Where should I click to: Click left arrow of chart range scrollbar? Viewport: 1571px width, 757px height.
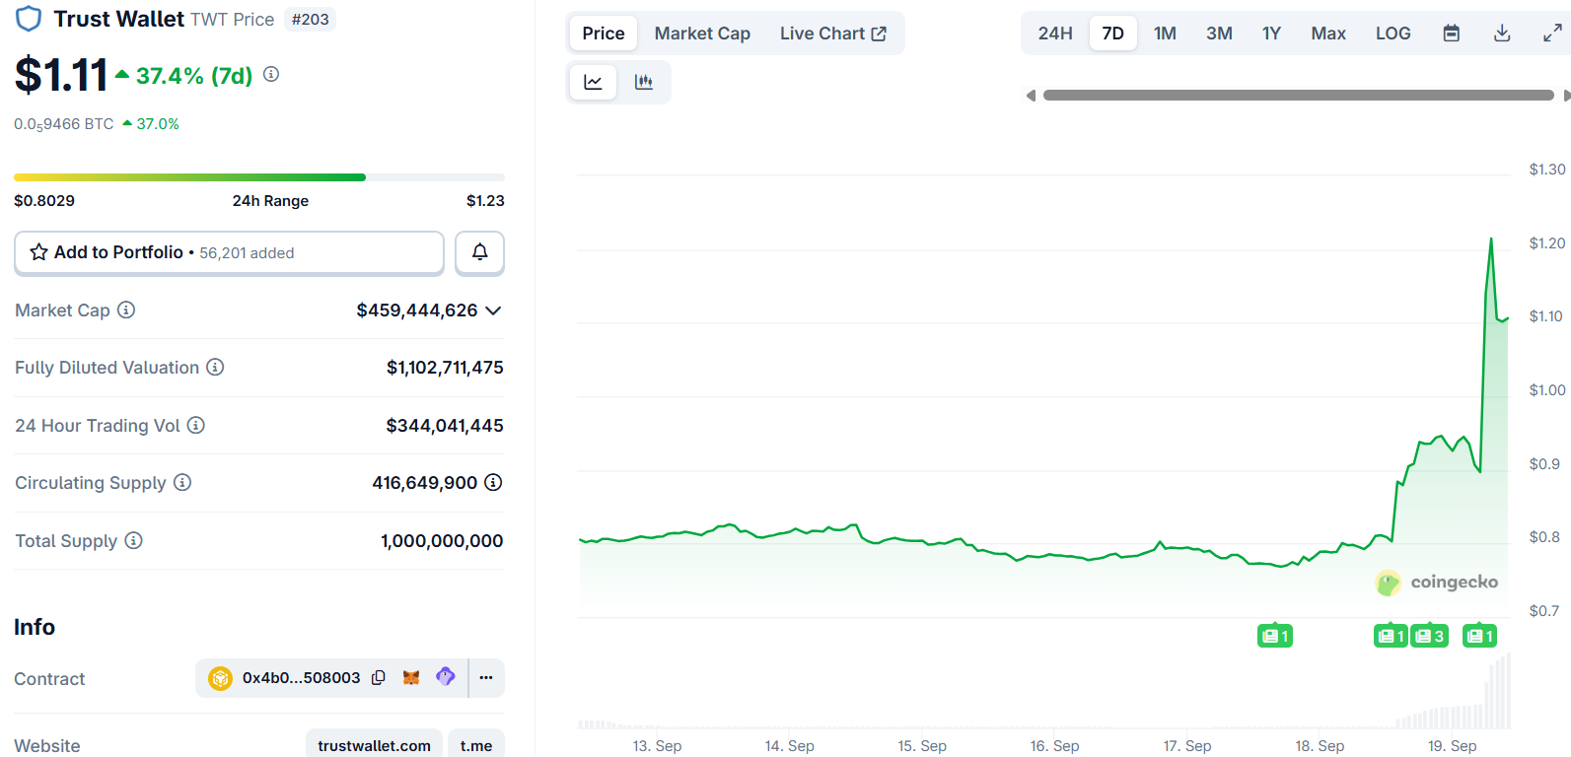point(1031,96)
